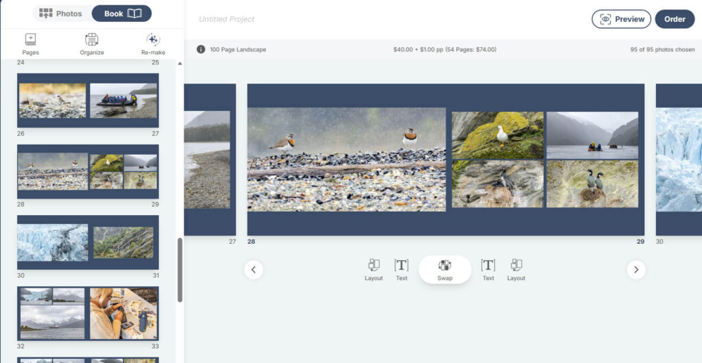Click the '$40.00 + $1.00 pp' pricing text

click(x=444, y=49)
